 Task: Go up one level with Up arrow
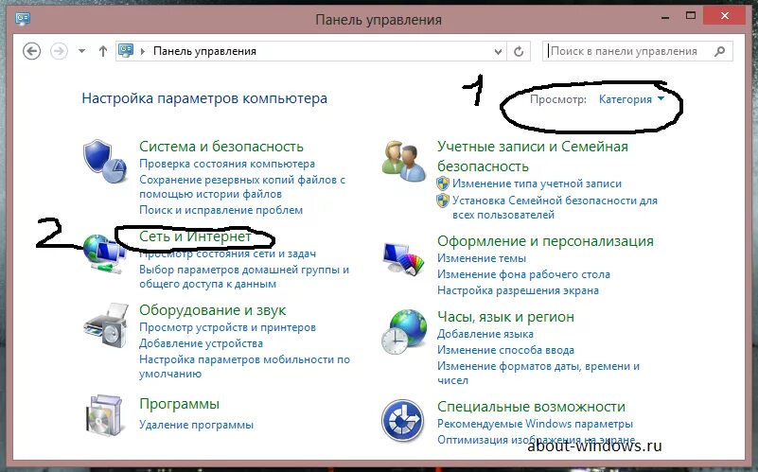pos(102,51)
